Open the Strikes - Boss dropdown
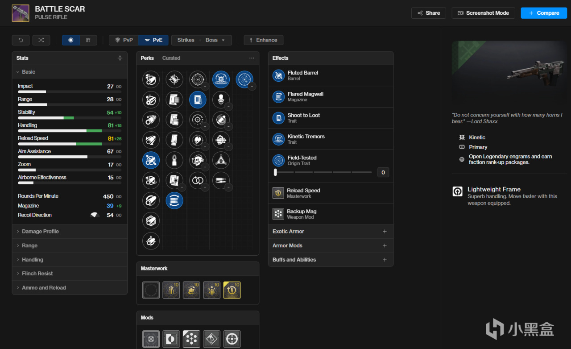This screenshot has width=571, height=349. tap(202, 40)
